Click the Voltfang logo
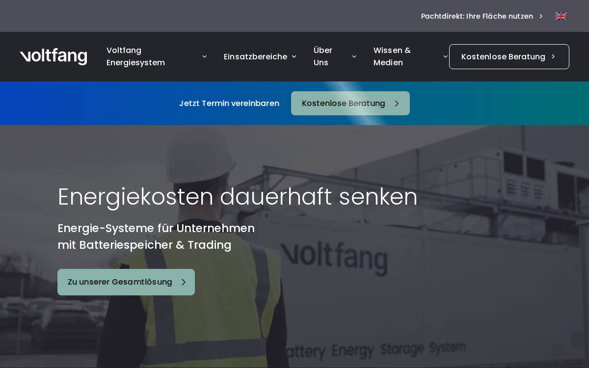Image resolution: width=589 pixels, height=368 pixels. 54,56
